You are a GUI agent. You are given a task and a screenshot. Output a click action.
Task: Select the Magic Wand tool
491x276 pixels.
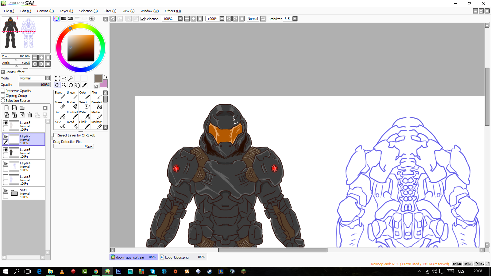71,79
